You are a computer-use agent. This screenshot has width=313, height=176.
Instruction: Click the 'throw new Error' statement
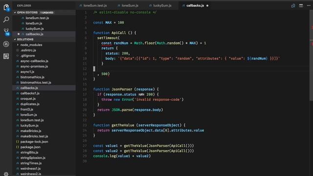[x=142, y=99]
